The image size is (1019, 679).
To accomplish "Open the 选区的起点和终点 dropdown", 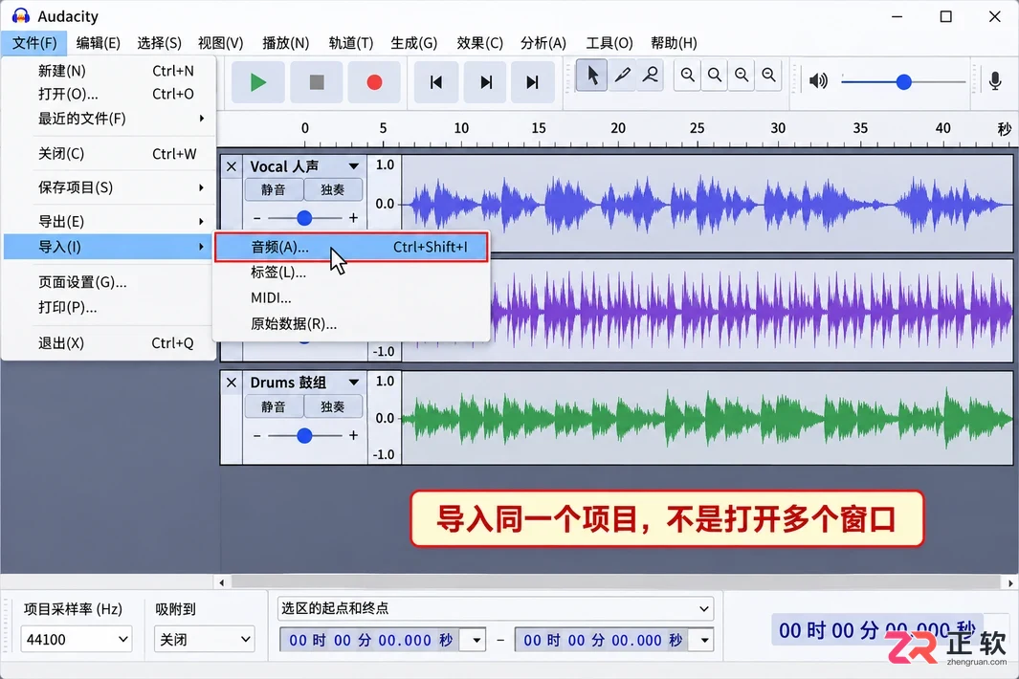I will [496, 609].
